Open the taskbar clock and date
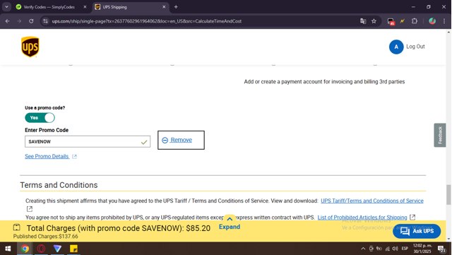This screenshot has width=452, height=255. click(422, 249)
